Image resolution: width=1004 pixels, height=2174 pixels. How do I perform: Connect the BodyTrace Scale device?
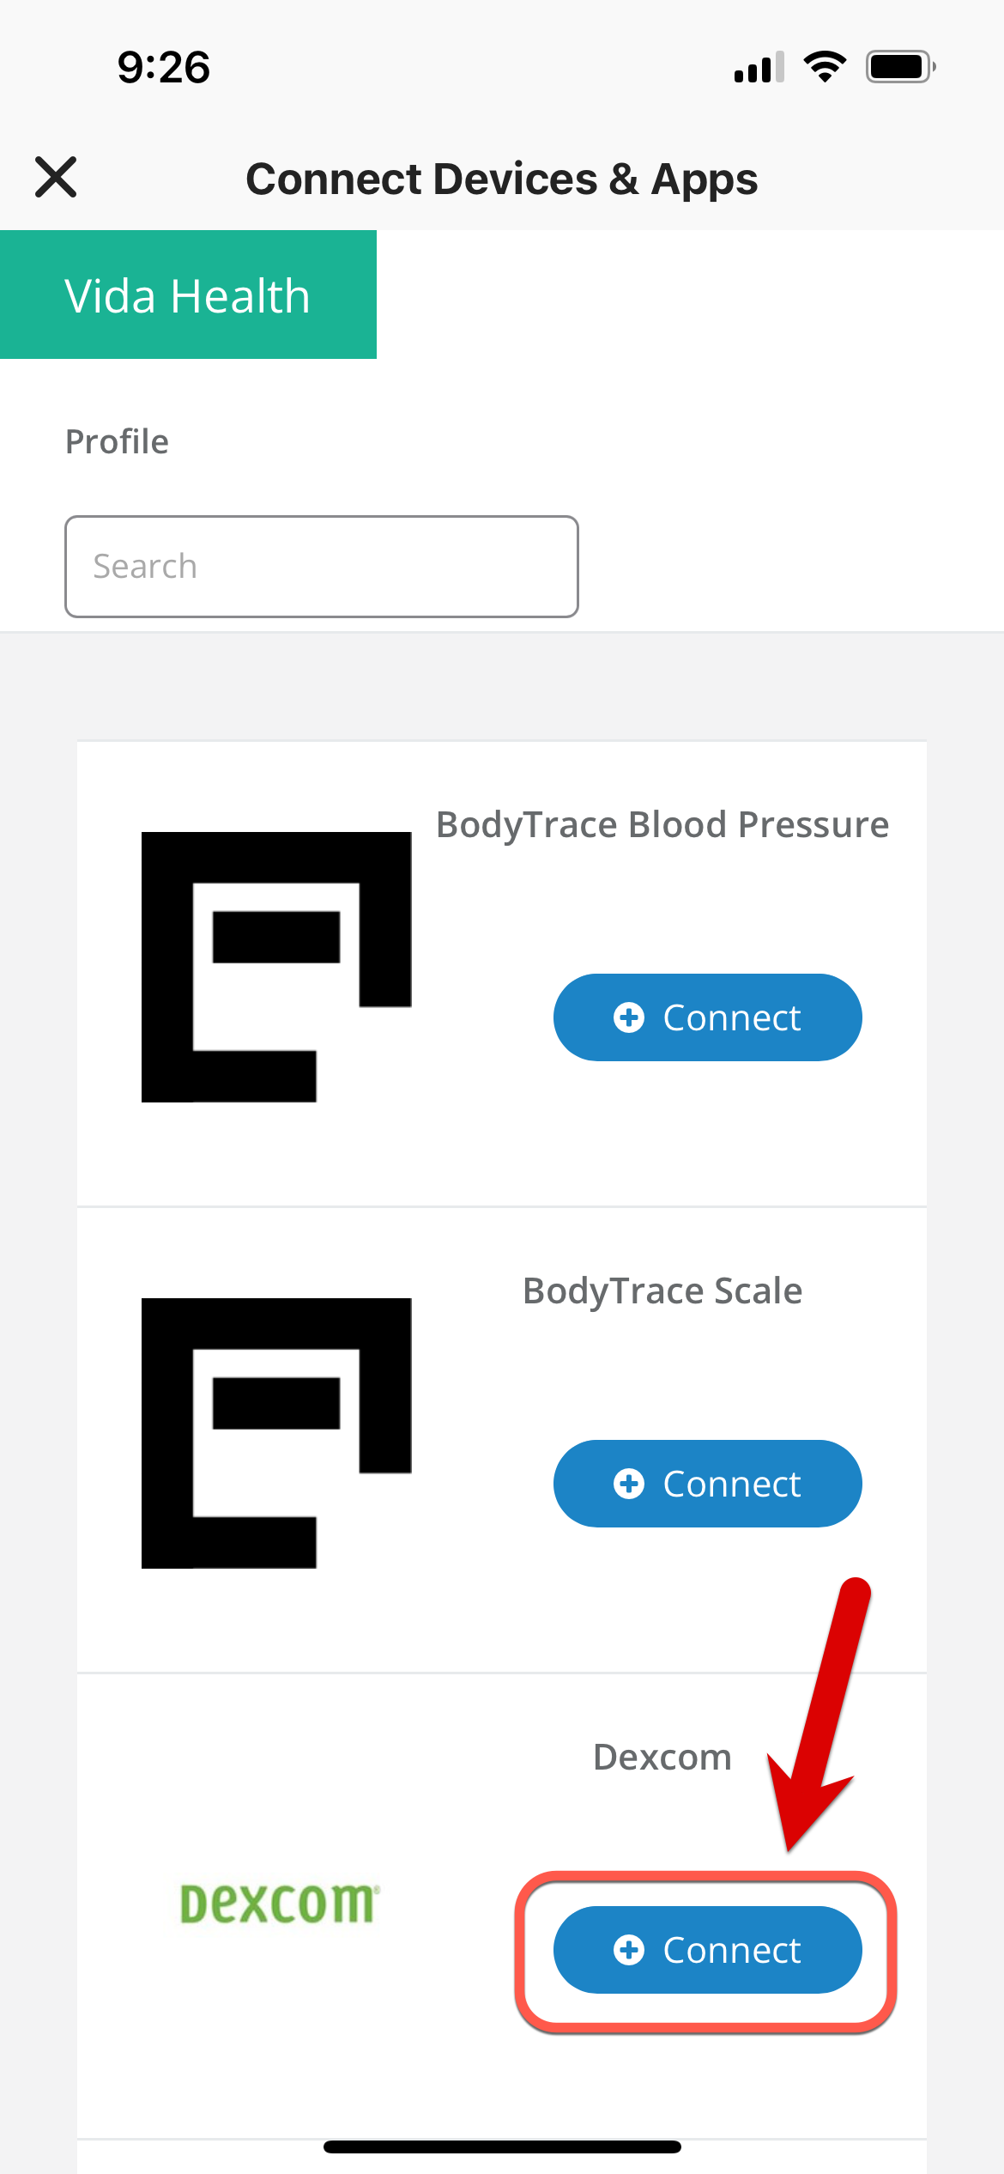click(707, 1484)
